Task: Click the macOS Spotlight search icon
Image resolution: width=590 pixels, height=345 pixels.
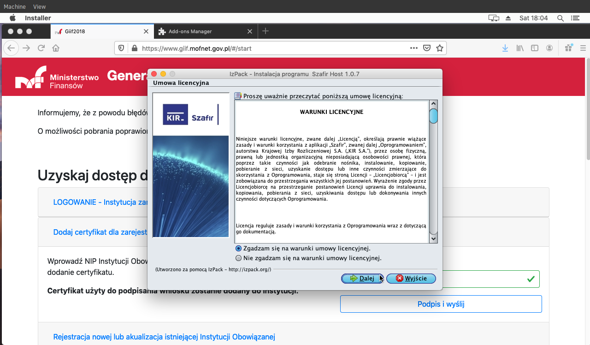Action: coord(560,18)
